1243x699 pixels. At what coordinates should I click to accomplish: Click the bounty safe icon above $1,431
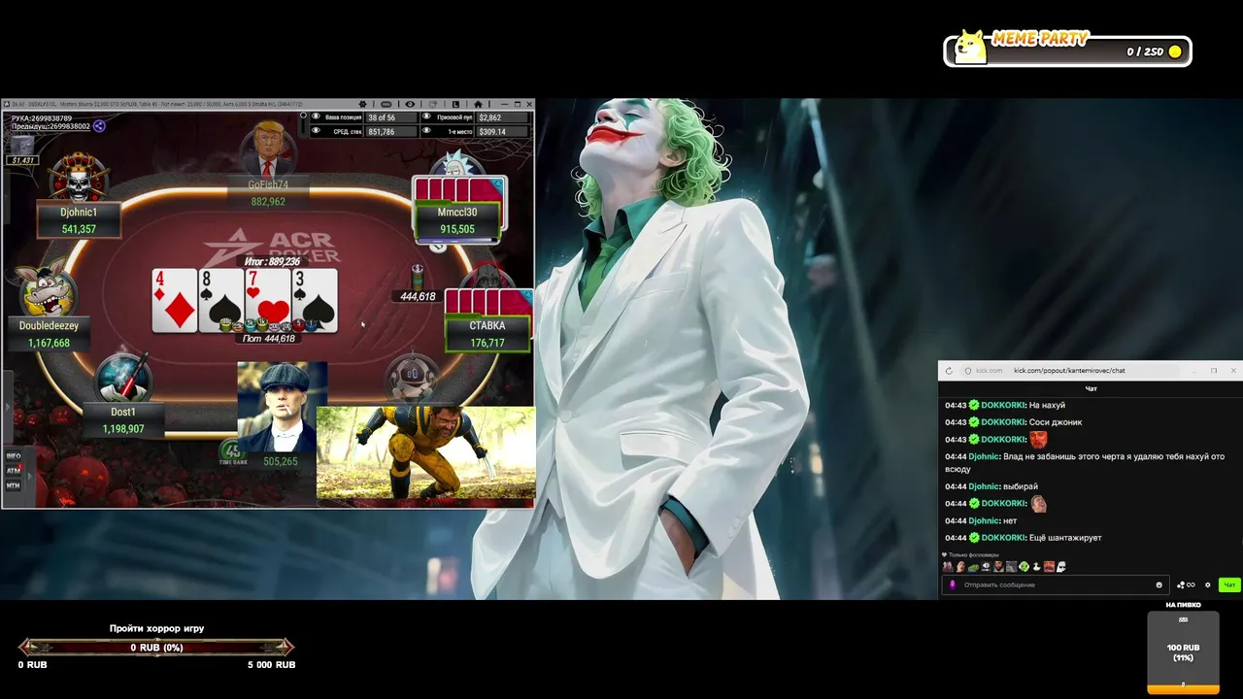[x=22, y=145]
